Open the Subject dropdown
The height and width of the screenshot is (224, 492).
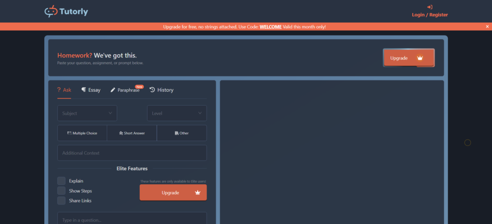87,113
